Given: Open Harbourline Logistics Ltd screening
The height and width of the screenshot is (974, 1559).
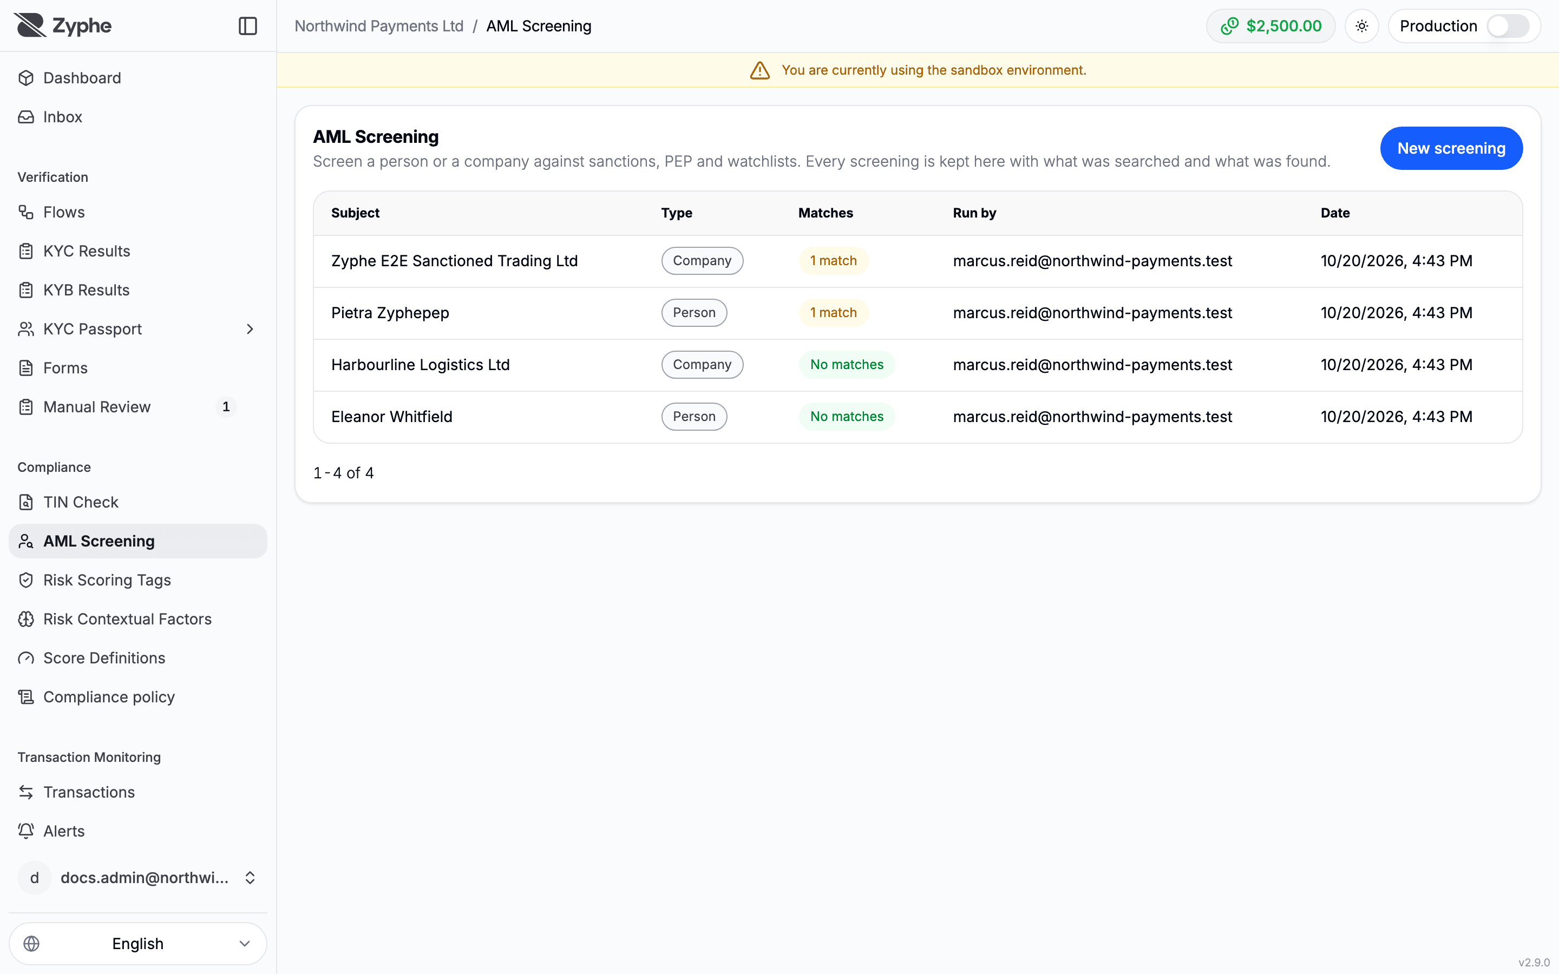Looking at the screenshot, I should point(918,365).
